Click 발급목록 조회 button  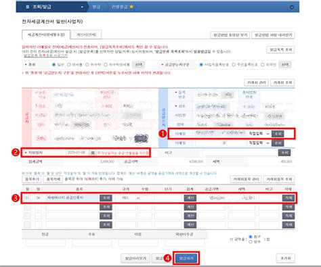(281, 49)
